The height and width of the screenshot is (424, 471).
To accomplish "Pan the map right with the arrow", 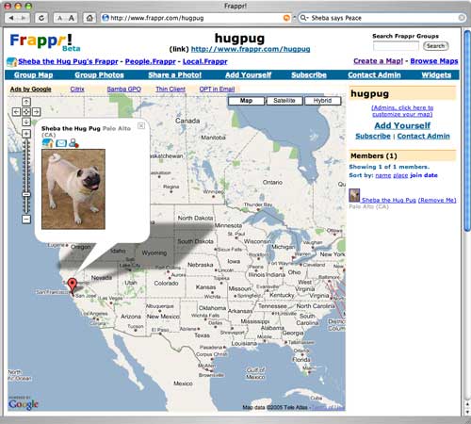I will [x=37, y=111].
